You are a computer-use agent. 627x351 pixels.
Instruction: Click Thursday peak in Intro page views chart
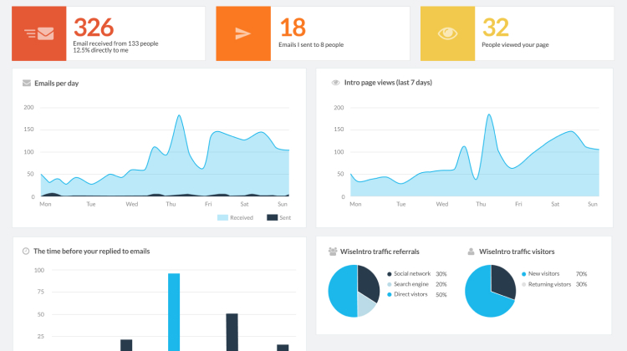pos(489,115)
